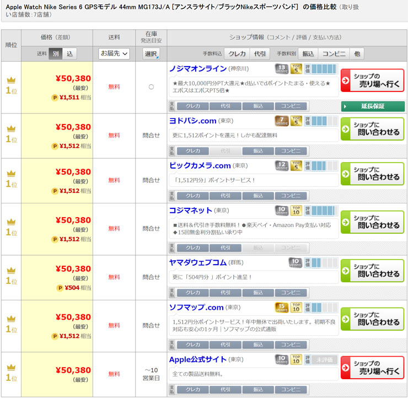Screen dimensions: 408x398
Task: Open ビックカメラ.com shop link
Action: pyautogui.click(x=200, y=166)
